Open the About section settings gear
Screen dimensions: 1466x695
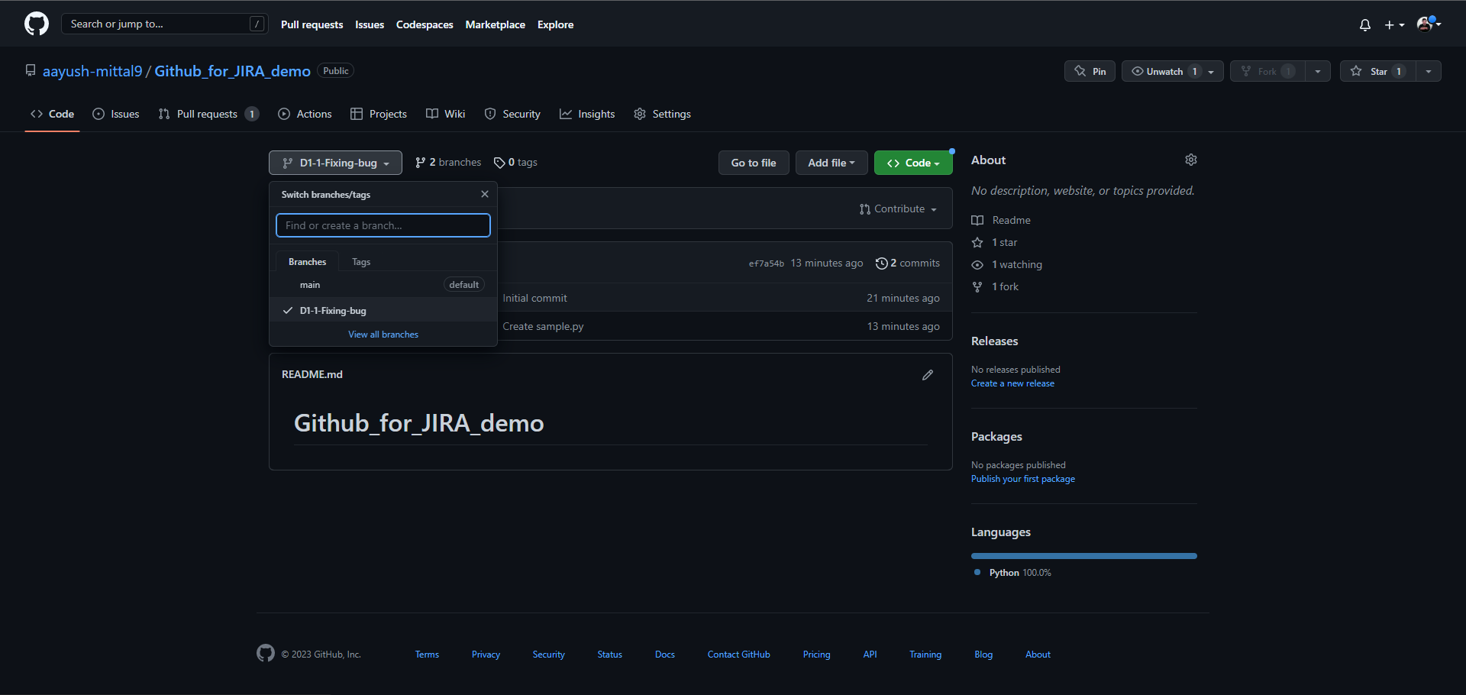pos(1190,160)
